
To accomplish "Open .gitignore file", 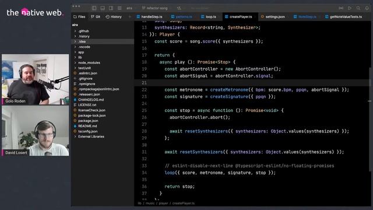I will 85,79.
